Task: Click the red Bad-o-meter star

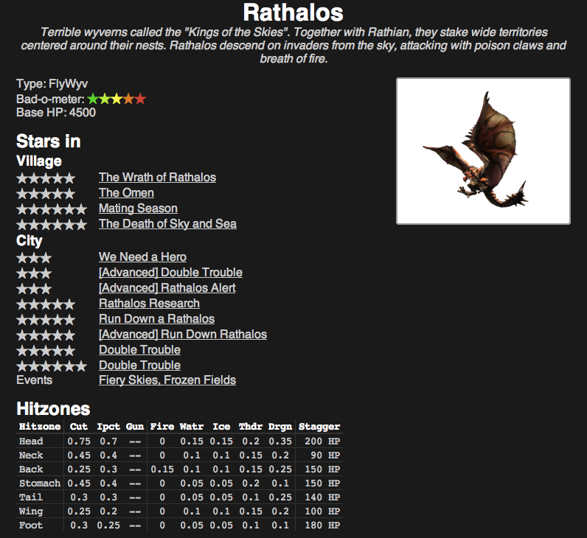Action: pyautogui.click(x=140, y=99)
